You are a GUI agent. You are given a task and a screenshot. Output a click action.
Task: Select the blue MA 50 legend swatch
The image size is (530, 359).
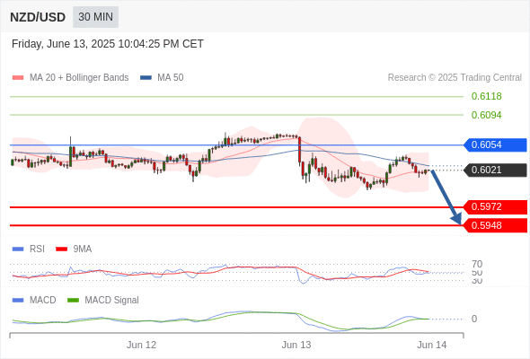click(146, 78)
